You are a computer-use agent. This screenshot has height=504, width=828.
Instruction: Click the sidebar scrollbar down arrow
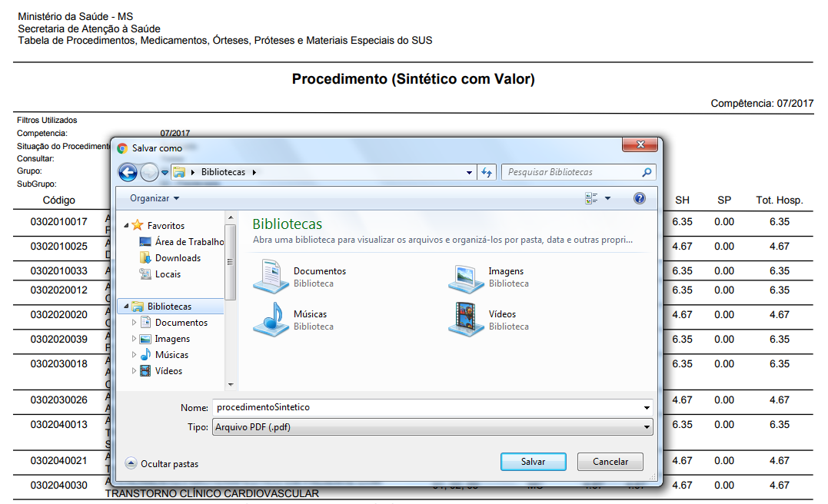pos(231,383)
